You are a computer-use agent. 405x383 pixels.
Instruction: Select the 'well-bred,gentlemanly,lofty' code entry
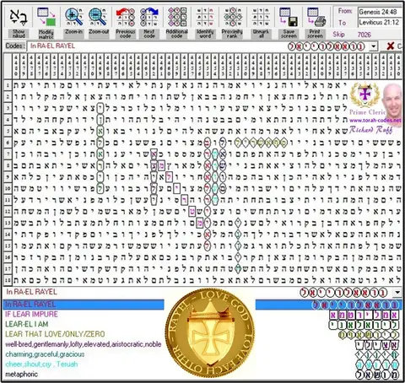(x=84, y=344)
